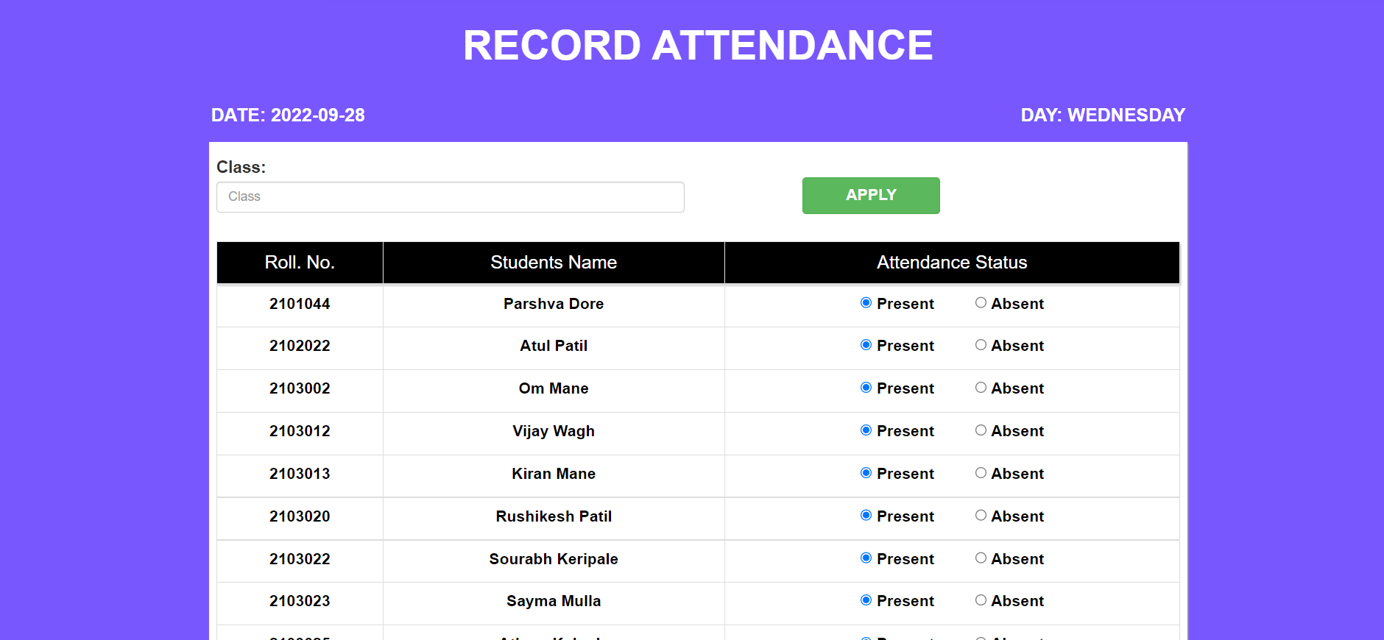Mark Om Mane as Absent

pyautogui.click(x=980, y=388)
